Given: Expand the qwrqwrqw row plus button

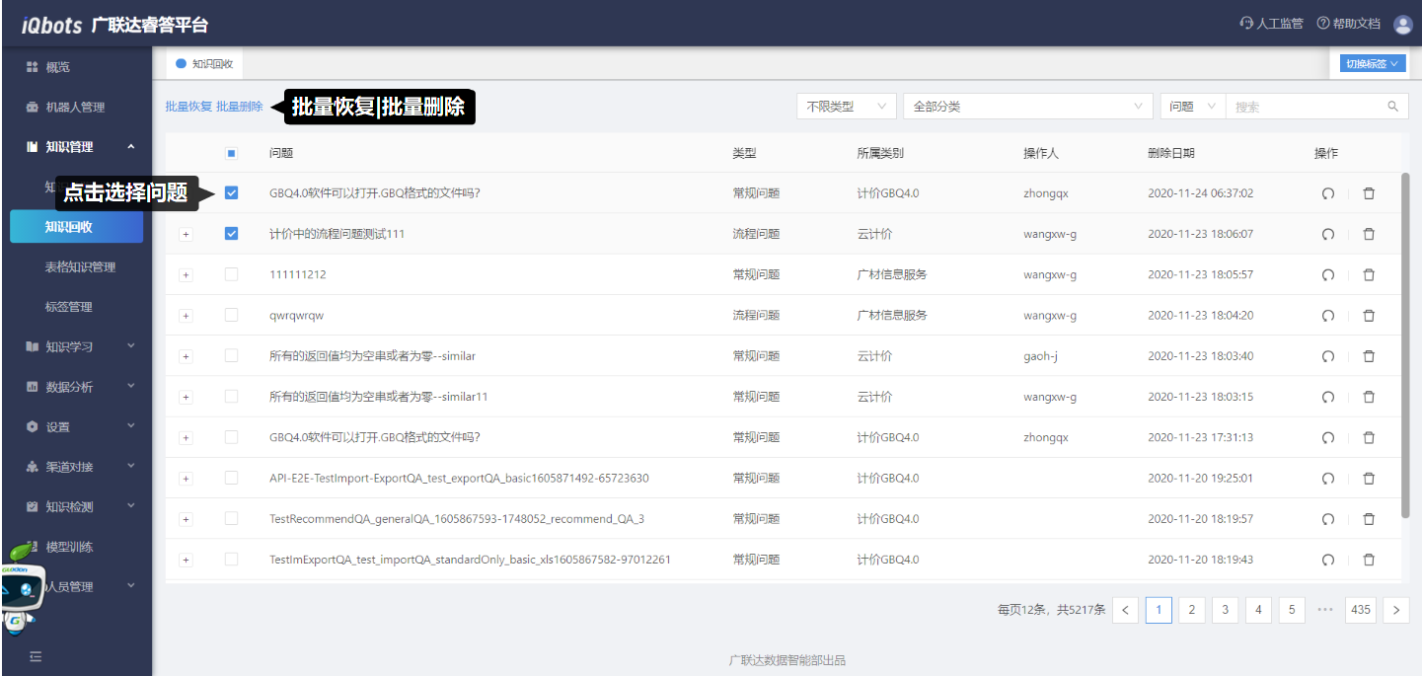Looking at the screenshot, I should pos(186,316).
